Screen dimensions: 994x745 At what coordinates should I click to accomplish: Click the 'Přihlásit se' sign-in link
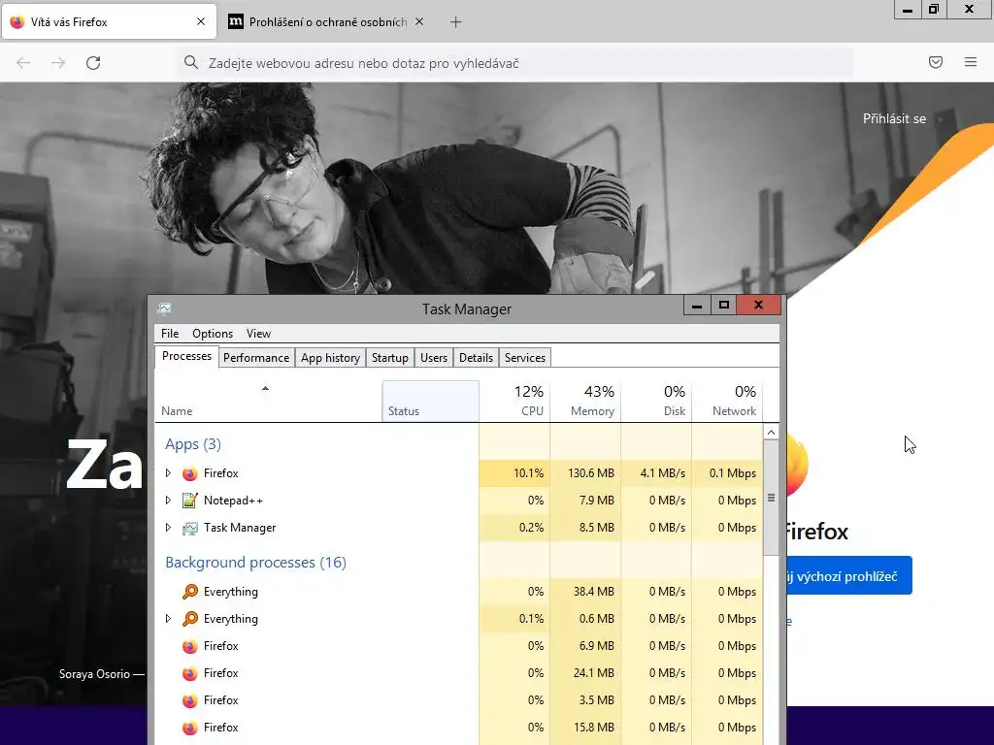pyautogui.click(x=894, y=118)
